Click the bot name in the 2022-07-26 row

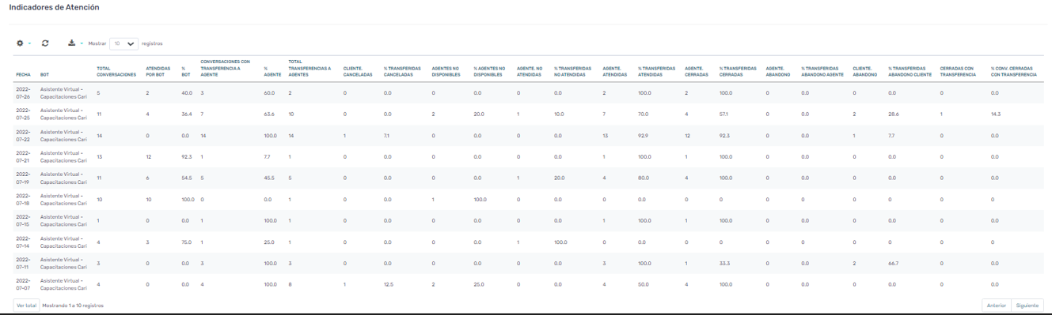coord(63,93)
